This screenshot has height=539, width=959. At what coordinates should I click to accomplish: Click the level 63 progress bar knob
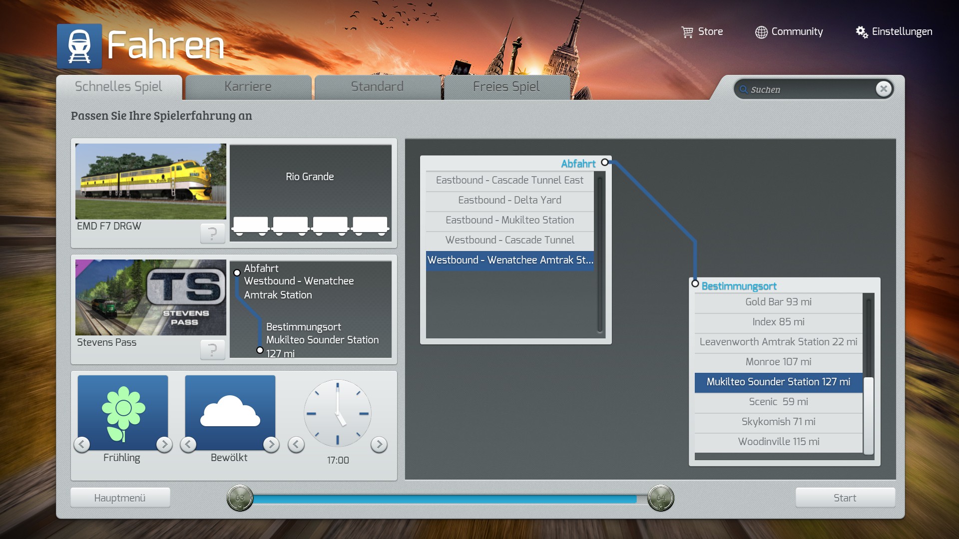click(240, 498)
